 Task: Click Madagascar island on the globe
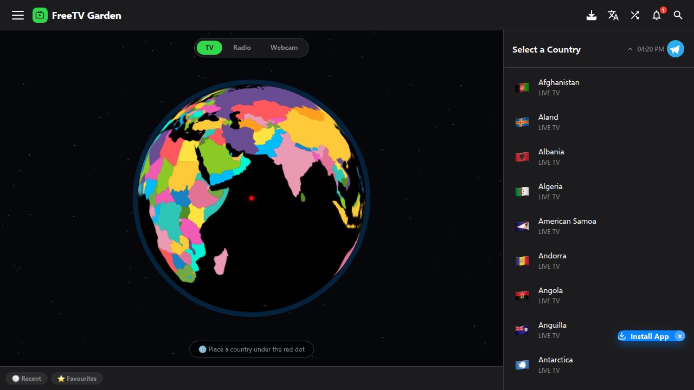[221, 262]
